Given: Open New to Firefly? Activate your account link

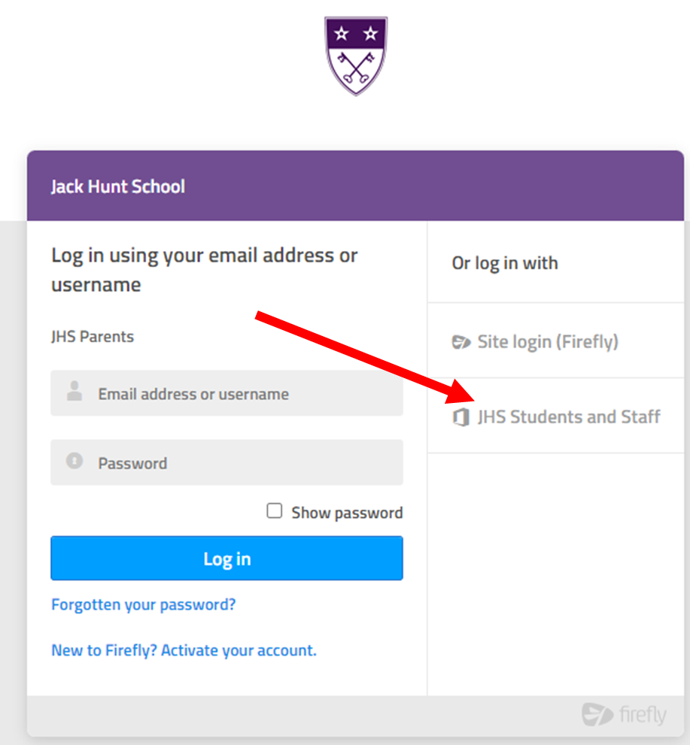Looking at the screenshot, I should (184, 650).
